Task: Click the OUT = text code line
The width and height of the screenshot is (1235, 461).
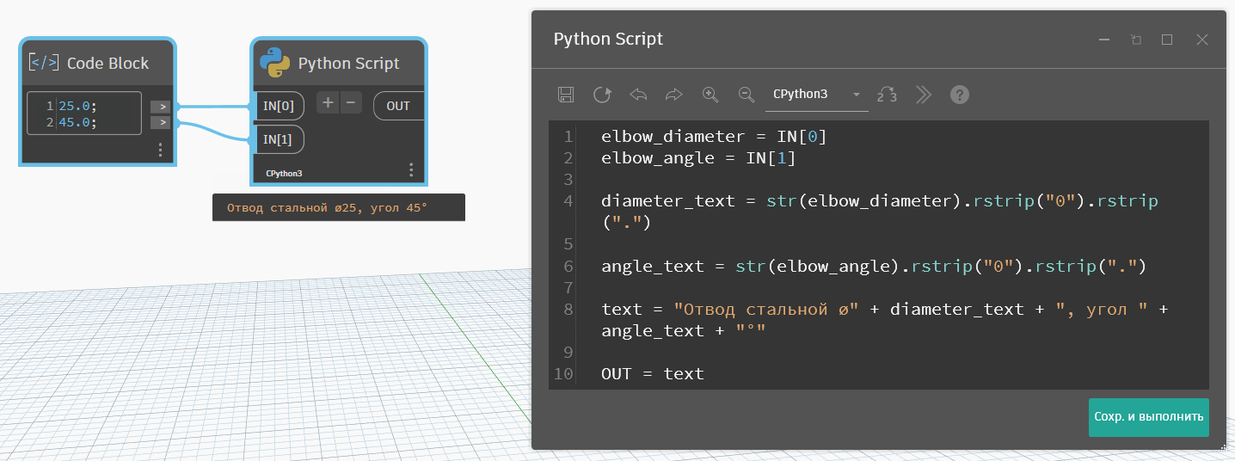Action: [x=653, y=373]
